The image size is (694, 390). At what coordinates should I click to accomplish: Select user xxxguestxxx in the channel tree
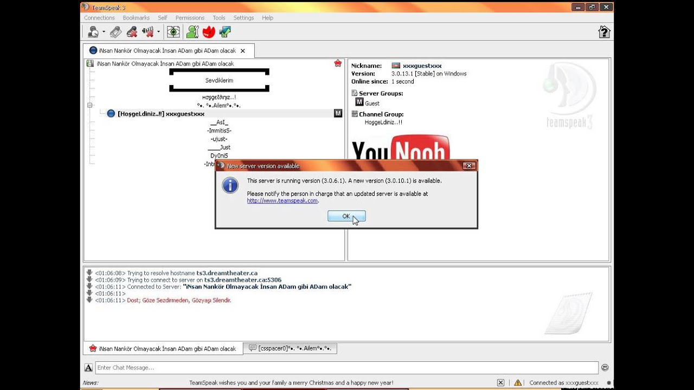pyautogui.click(x=161, y=114)
